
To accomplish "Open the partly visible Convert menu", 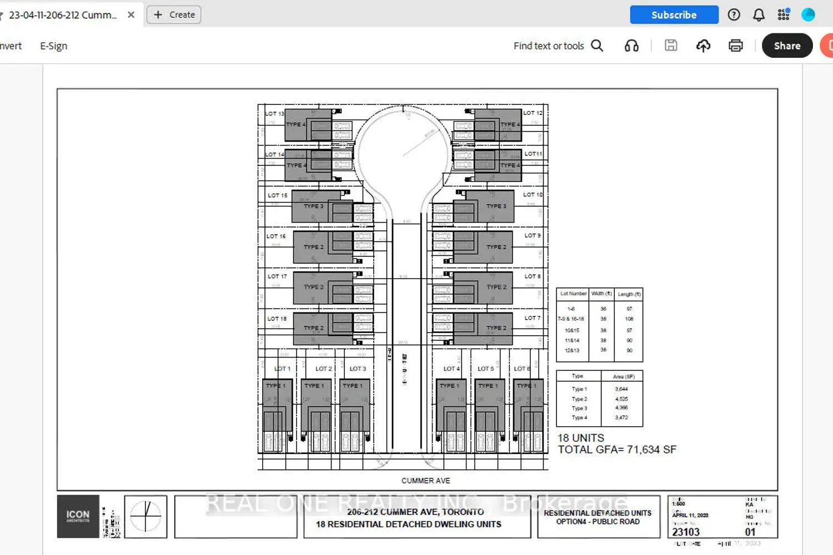I will click(11, 46).
